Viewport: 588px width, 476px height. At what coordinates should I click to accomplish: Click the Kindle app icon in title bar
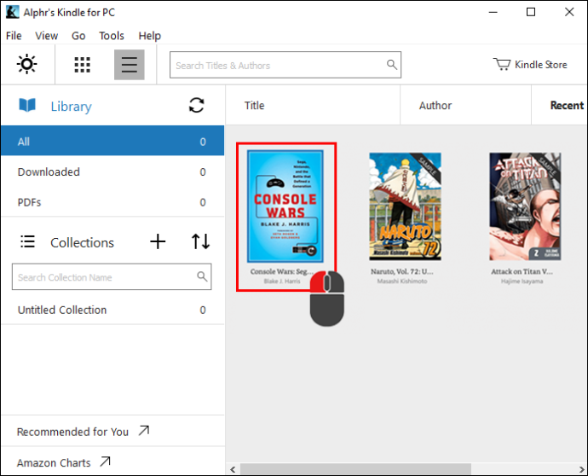pos(13,12)
